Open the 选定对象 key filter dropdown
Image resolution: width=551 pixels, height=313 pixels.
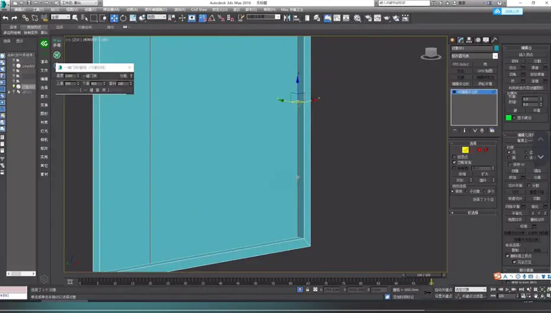[x=470, y=289]
